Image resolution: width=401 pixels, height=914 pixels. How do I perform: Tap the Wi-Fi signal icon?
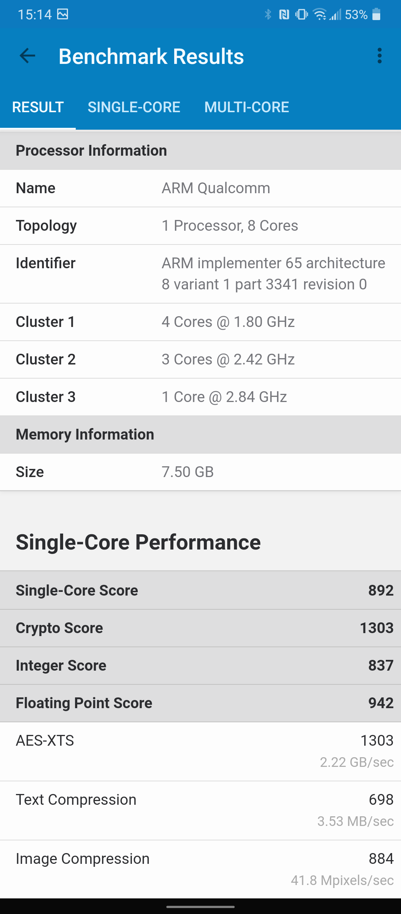[319, 14]
